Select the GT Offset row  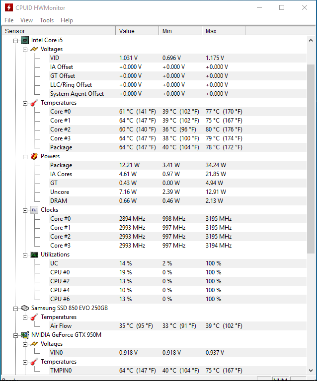pos(177,76)
